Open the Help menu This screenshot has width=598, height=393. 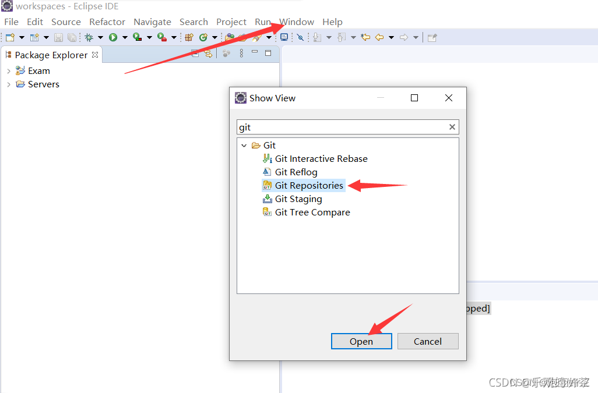coord(332,22)
